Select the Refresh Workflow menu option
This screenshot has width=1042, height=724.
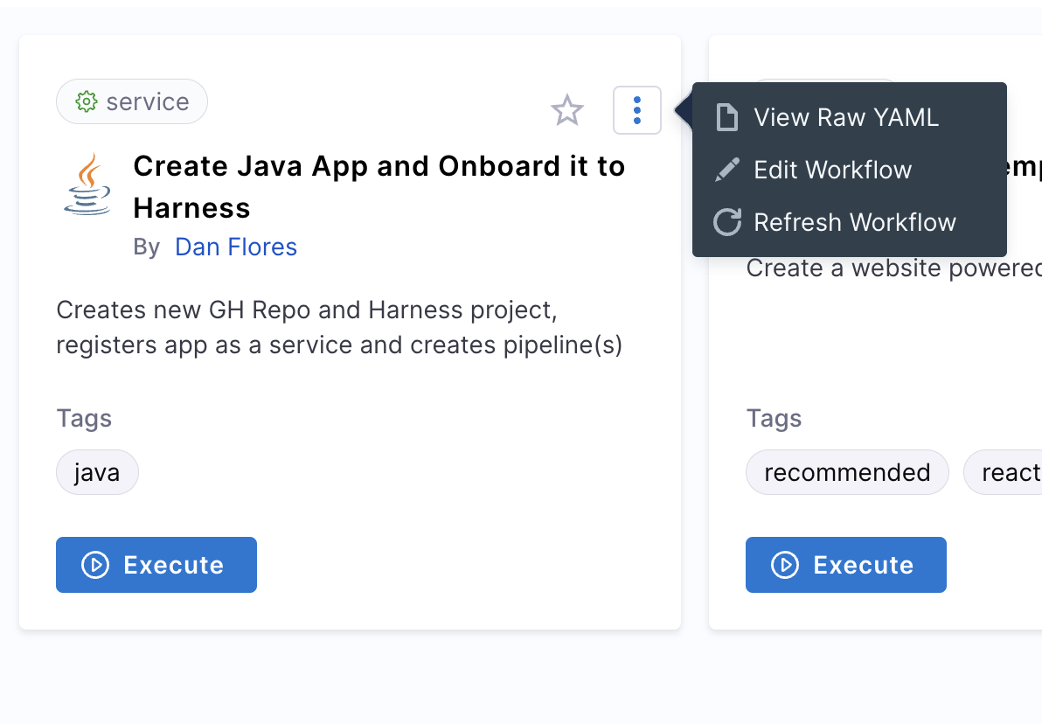[x=854, y=222]
